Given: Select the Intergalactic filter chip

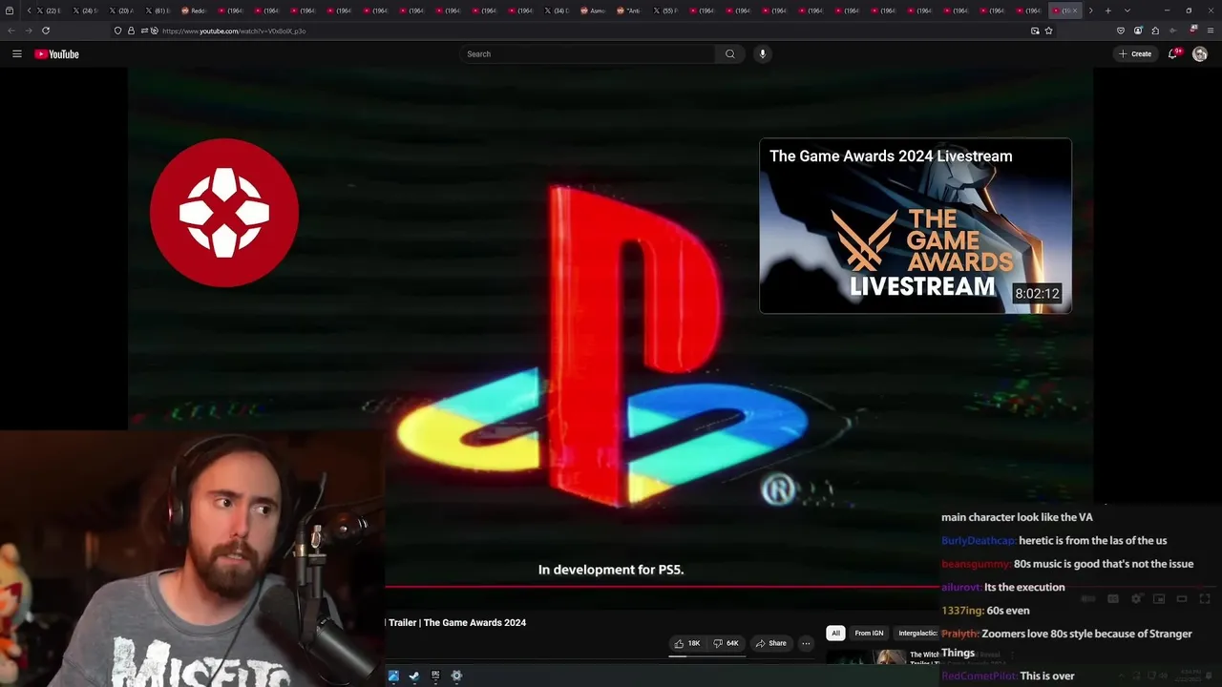Looking at the screenshot, I should 917,633.
